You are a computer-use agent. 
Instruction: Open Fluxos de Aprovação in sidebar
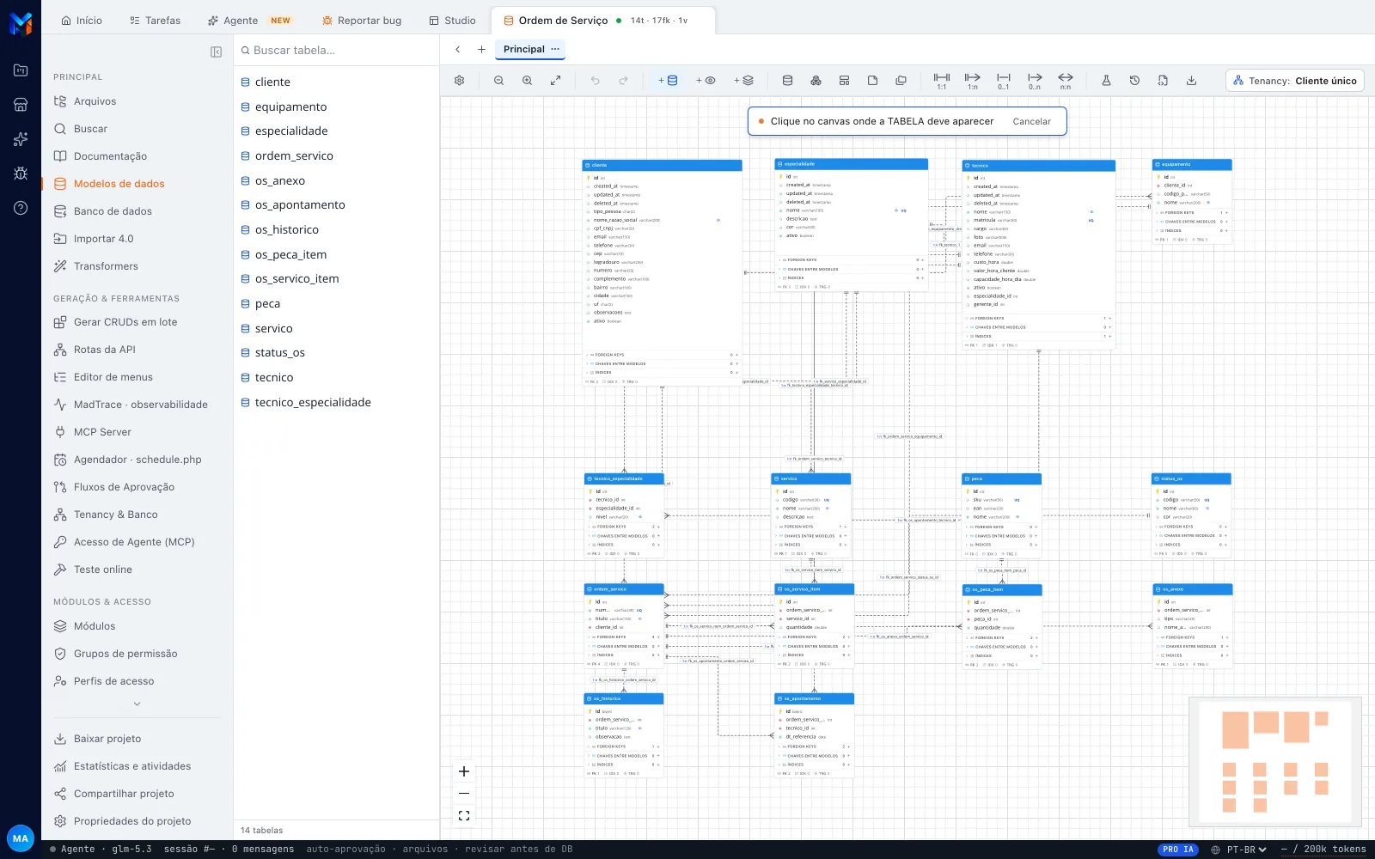point(124,487)
